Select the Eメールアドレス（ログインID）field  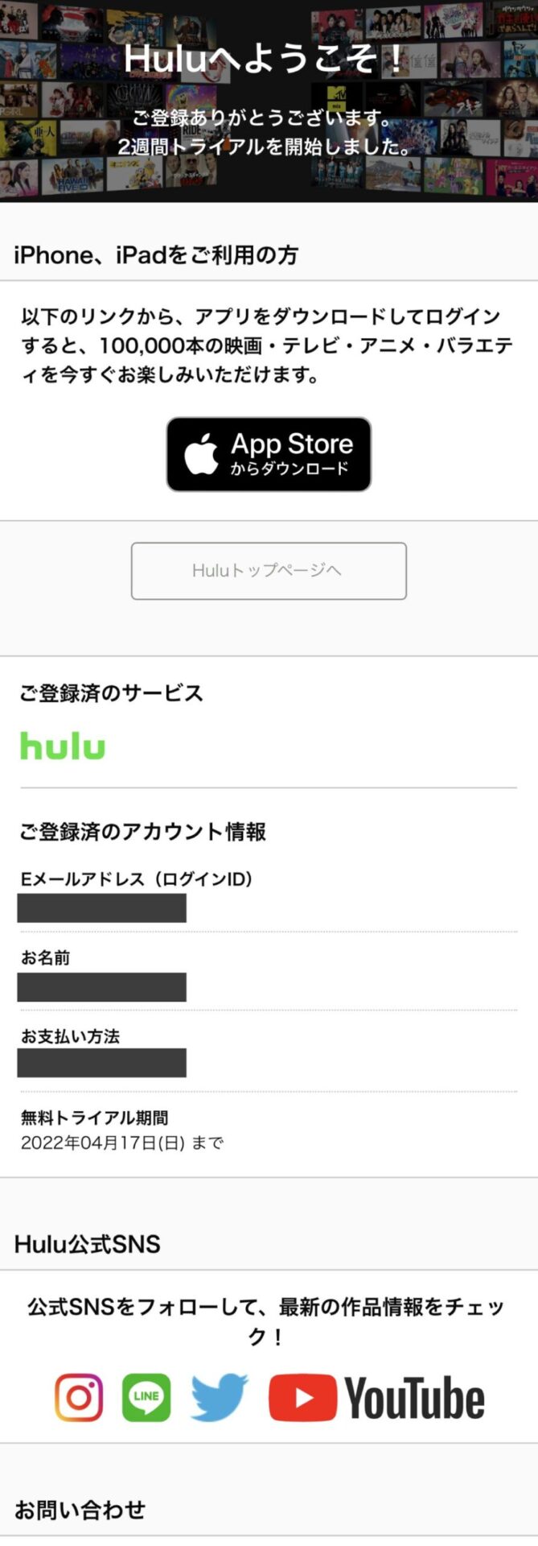[x=101, y=908]
